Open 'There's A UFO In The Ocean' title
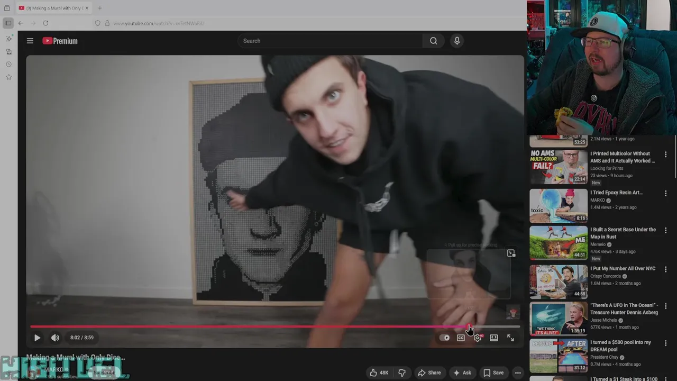This screenshot has height=381, width=677. pos(624,309)
